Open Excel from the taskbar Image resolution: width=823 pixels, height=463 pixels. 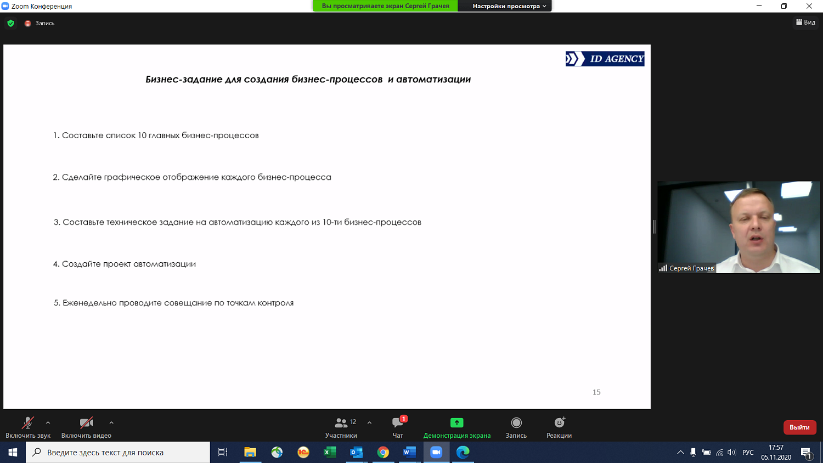330,452
